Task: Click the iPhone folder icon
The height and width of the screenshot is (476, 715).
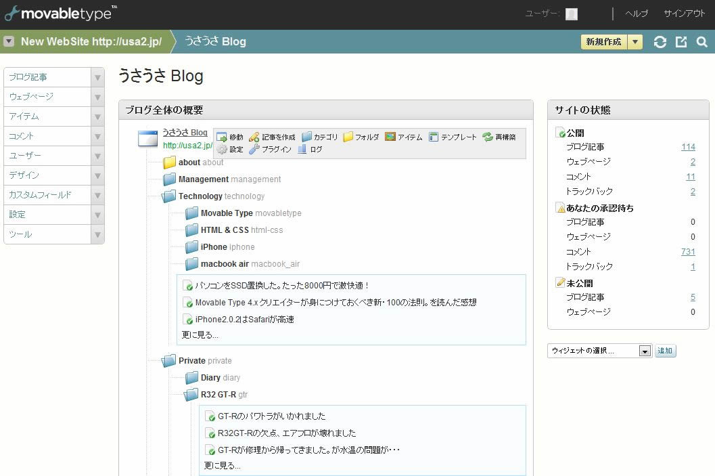Action: 191,246
